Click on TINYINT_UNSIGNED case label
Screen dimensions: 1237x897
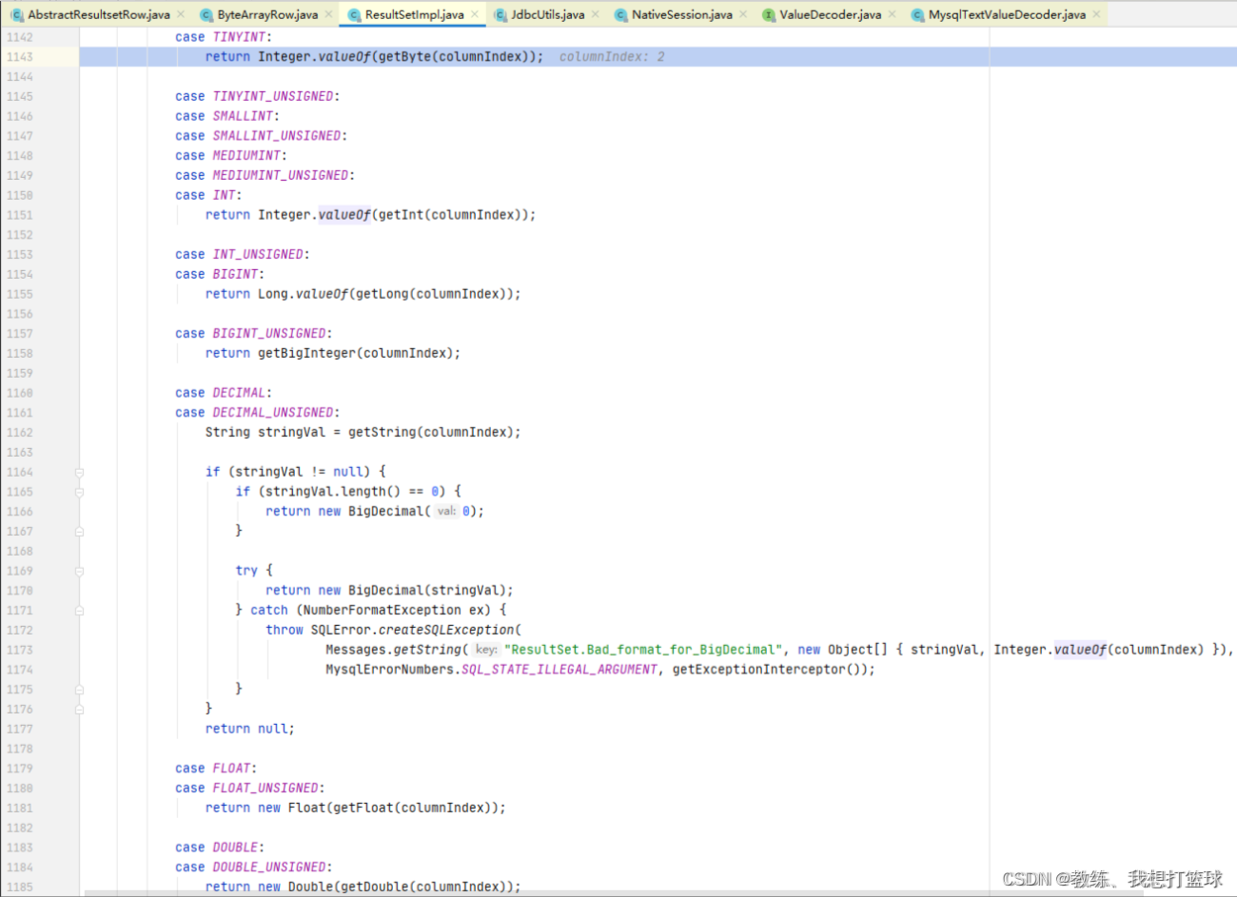pos(273,96)
